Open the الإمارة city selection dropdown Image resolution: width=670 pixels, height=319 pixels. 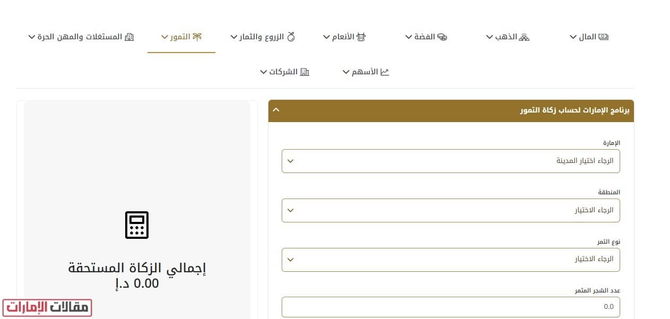click(x=450, y=161)
